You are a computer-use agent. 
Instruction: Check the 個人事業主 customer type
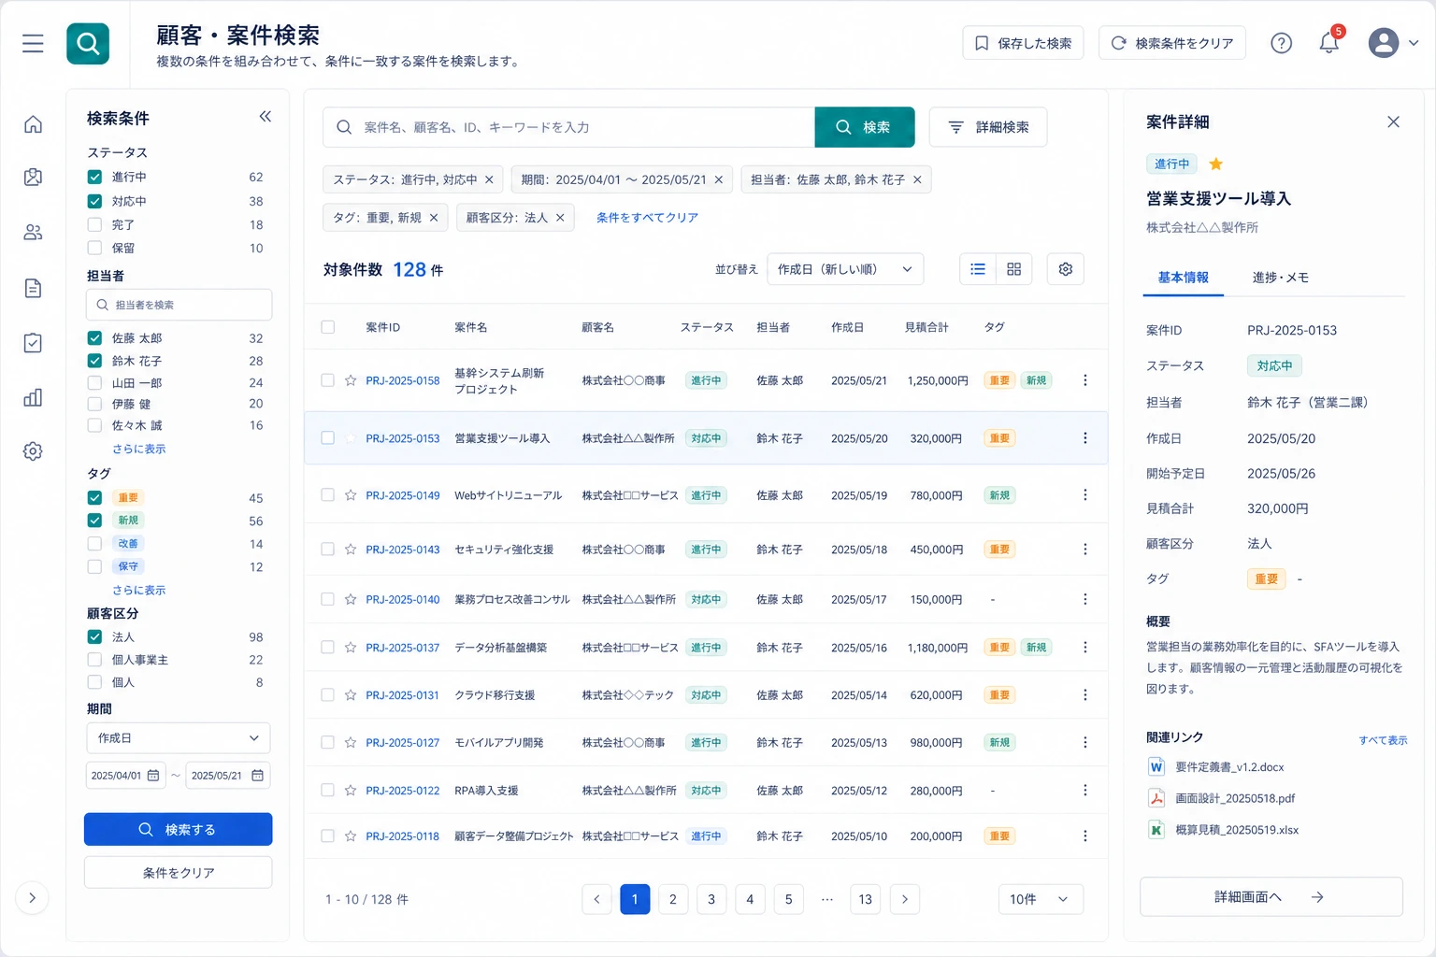pyautogui.click(x=94, y=660)
